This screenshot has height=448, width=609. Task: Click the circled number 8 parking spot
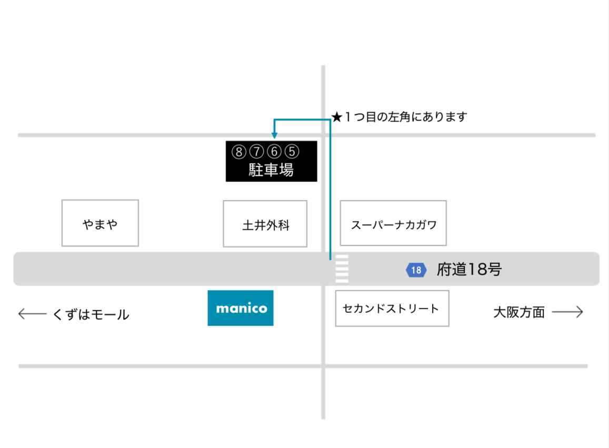(239, 151)
